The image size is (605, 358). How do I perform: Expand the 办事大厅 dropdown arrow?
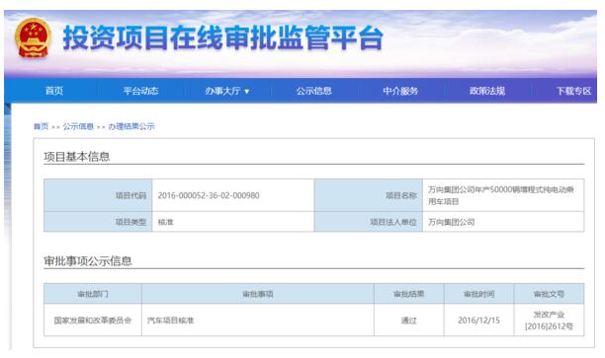(x=247, y=92)
